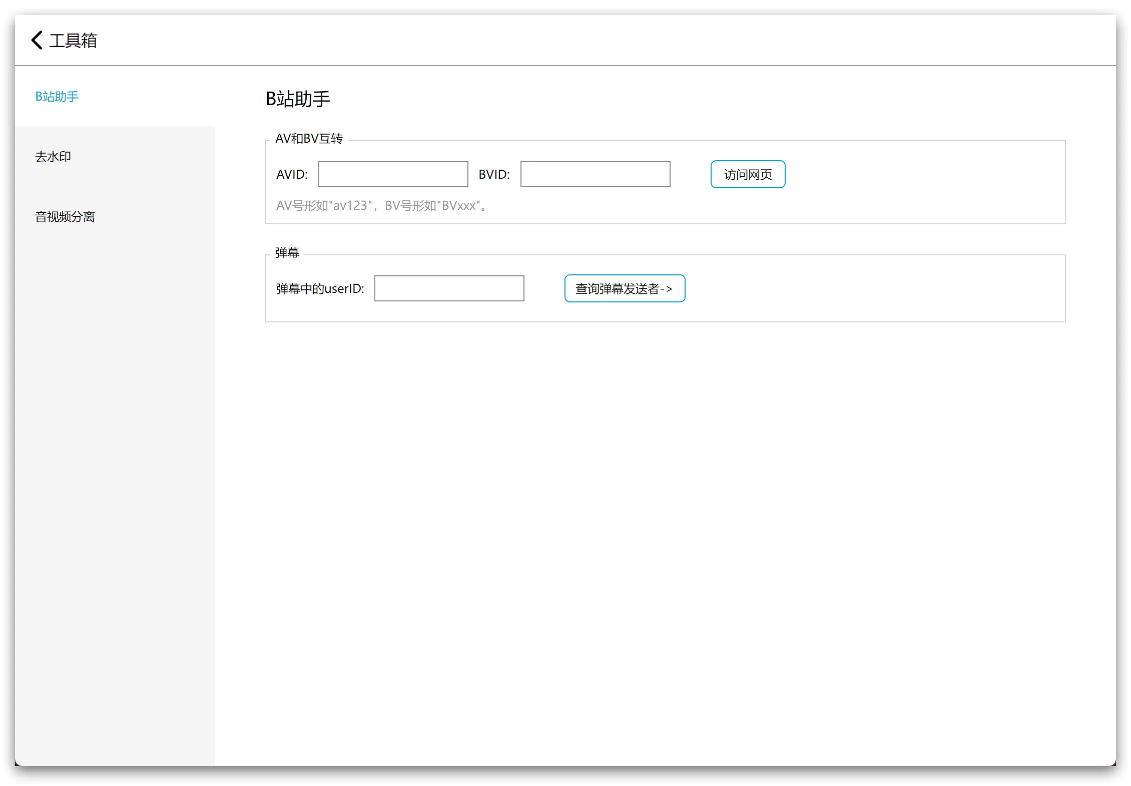The width and height of the screenshot is (1131, 786).
Task: Click the AV和BV互转 group label
Action: pyautogui.click(x=309, y=139)
